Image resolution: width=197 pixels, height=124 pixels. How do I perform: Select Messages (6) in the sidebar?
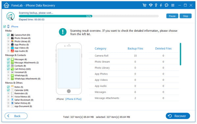point(21,59)
